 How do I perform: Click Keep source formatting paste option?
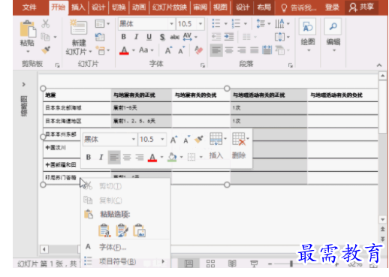(x=122, y=230)
